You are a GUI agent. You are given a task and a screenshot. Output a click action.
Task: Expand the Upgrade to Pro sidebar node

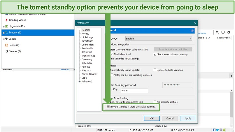pos(3,27)
